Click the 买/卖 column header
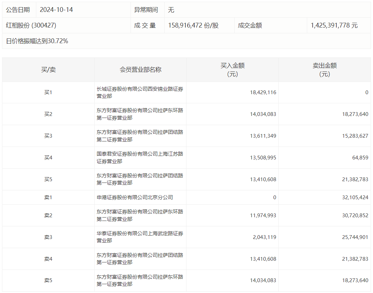The height and width of the screenshot is (293, 373). click(48, 70)
